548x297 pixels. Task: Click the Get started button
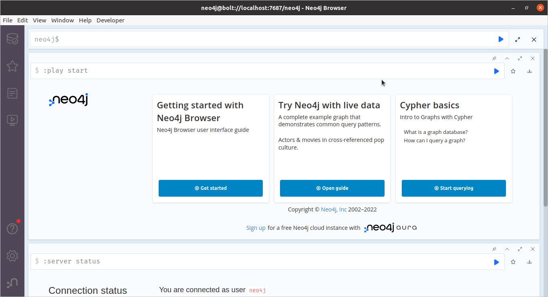click(x=211, y=188)
